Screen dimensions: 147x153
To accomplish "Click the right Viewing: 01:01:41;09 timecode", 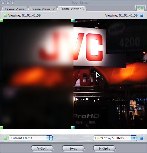I will point(121,16).
